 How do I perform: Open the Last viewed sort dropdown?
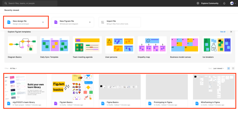pos(218,68)
